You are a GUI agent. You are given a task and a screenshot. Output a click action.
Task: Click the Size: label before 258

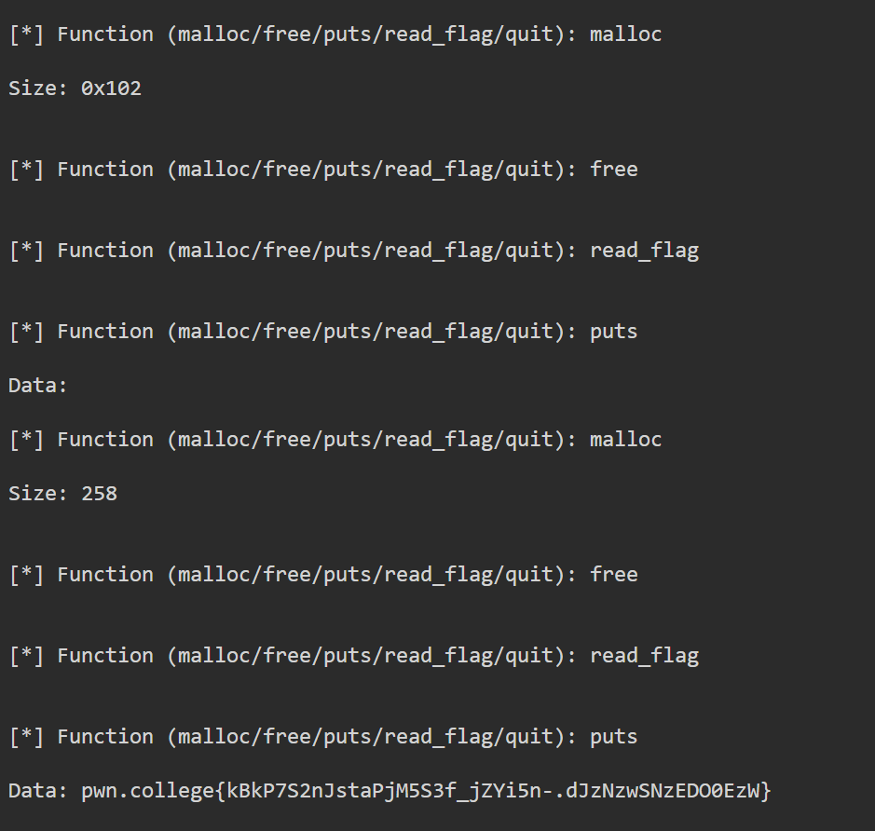pos(38,494)
